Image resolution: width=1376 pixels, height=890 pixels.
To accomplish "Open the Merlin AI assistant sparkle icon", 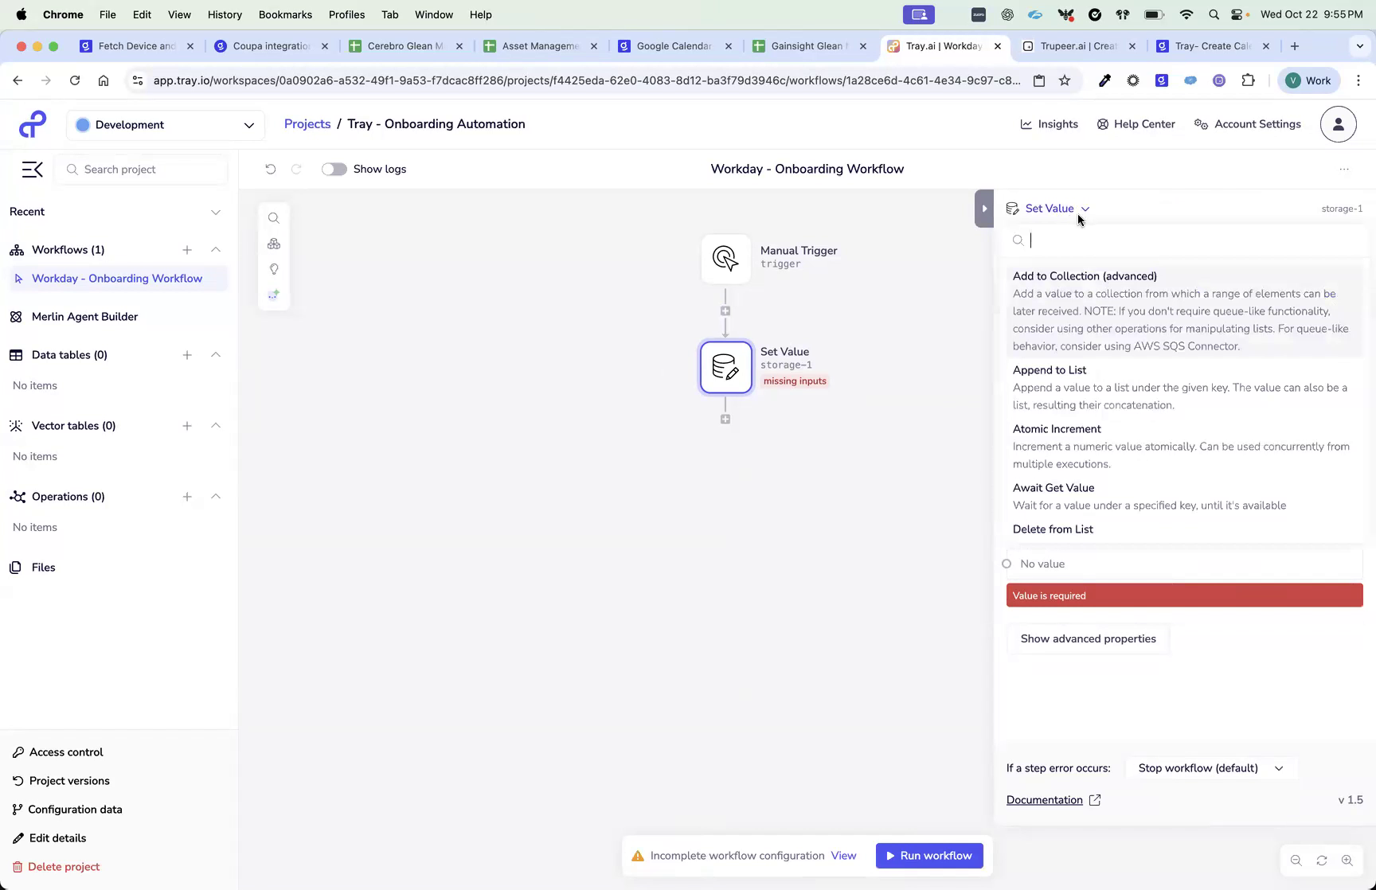I will coord(274,294).
